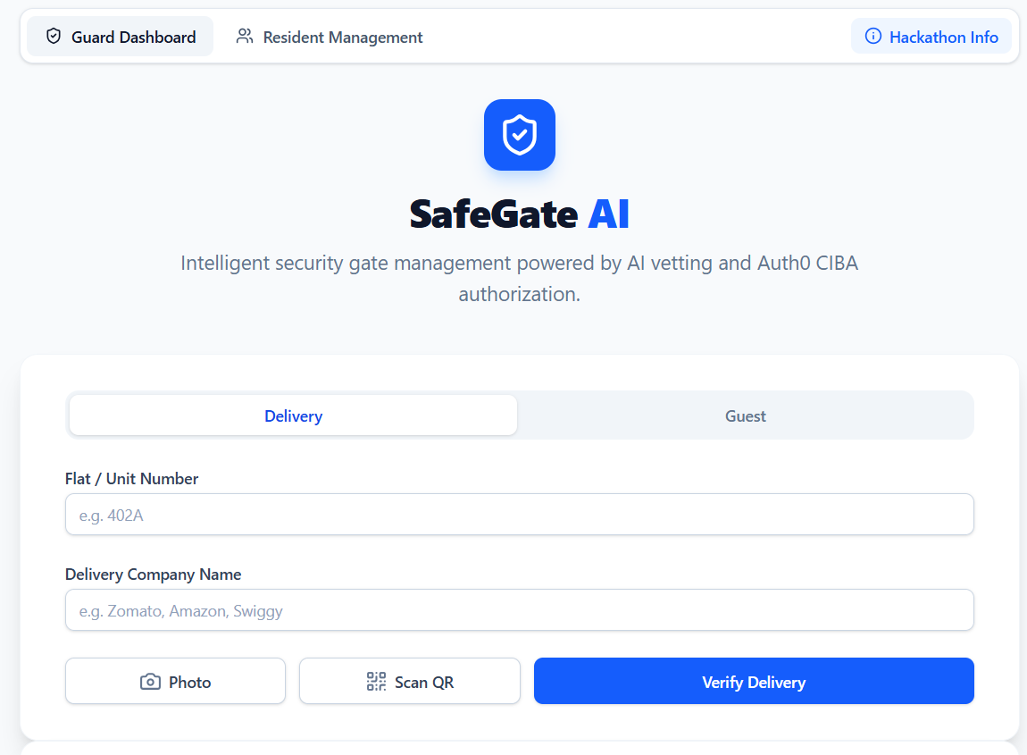Focus the Delivery Company Name field
Viewport: 1027px width, 755px height.
tap(520, 610)
